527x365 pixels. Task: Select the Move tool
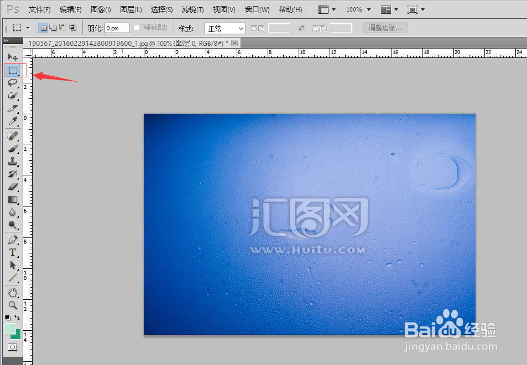click(x=13, y=57)
